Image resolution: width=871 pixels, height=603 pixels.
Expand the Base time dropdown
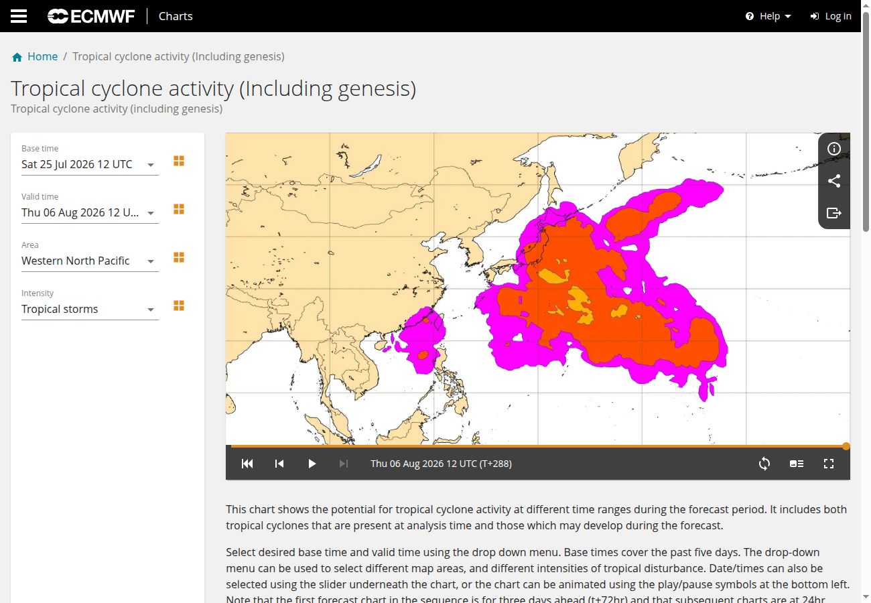(x=90, y=164)
